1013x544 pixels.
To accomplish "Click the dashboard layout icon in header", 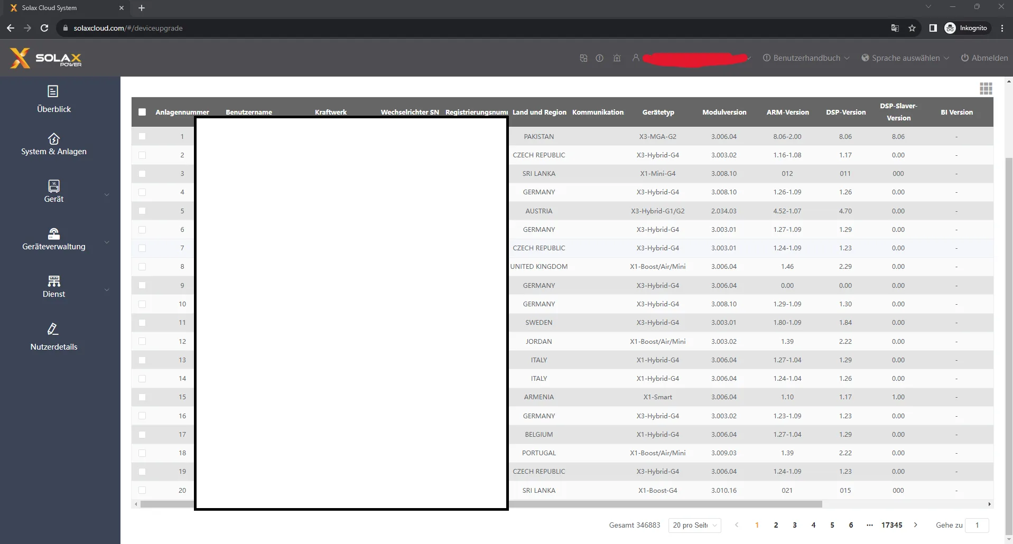I will coord(583,58).
